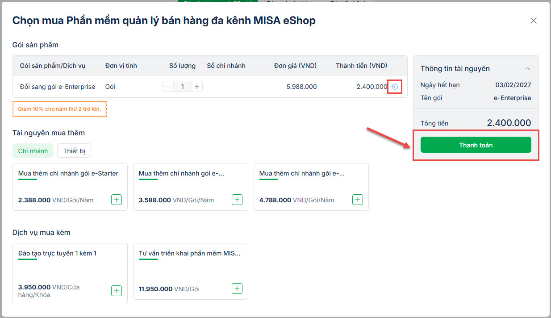Click the Tổng tiền amount 2.400.000
551x318 pixels.
click(x=509, y=123)
